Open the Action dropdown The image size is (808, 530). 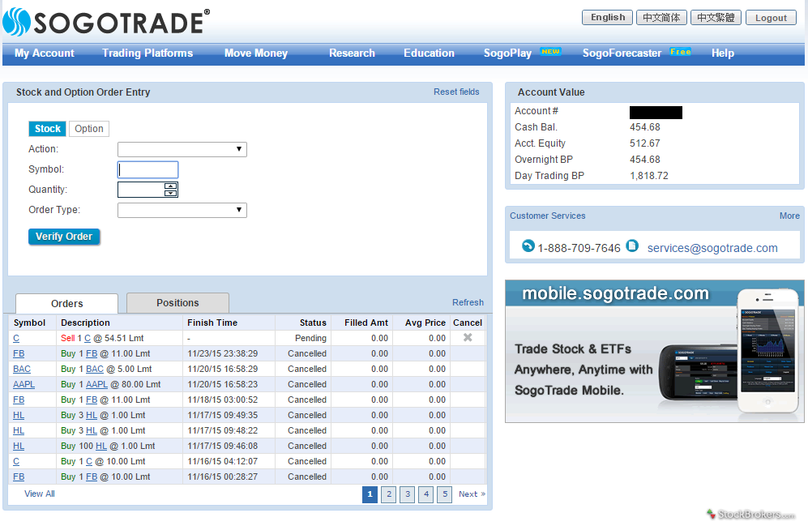click(x=182, y=149)
